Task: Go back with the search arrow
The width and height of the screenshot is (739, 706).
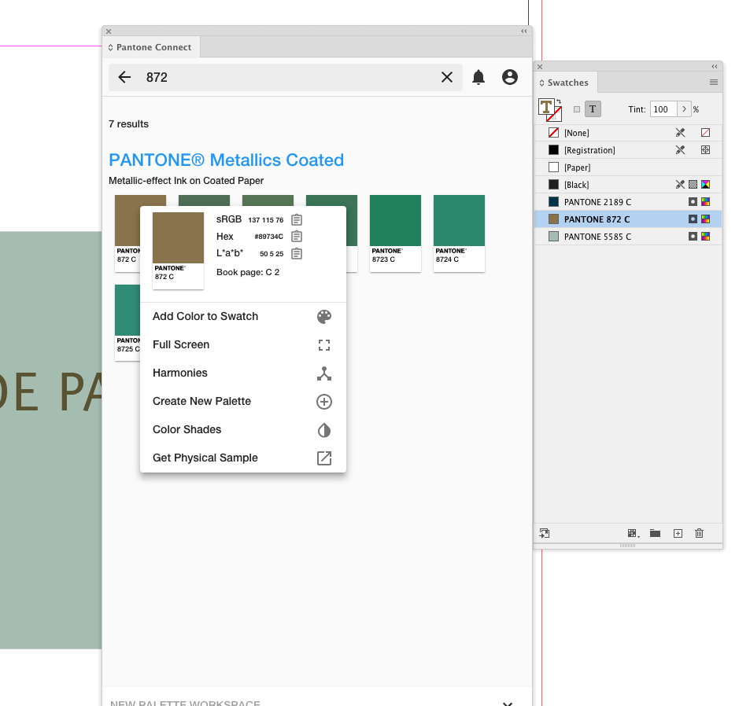Action: (x=124, y=77)
